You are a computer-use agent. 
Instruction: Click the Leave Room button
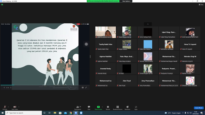tap(199, 108)
